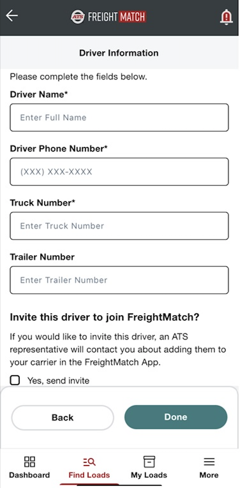Click the Driver Phone Number field
Image resolution: width=241 pixels, height=488 pixels.
[119, 172]
